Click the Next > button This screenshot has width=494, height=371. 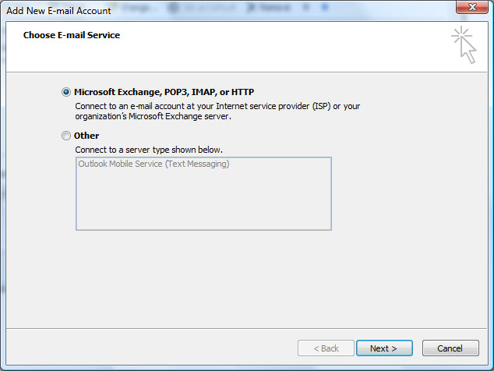click(x=384, y=348)
